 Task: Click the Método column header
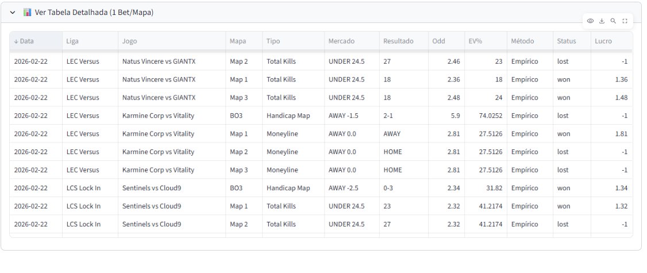pyautogui.click(x=530, y=41)
